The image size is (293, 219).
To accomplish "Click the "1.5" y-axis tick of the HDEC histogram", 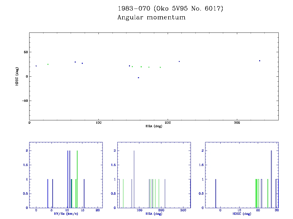I will coord(201,165).
